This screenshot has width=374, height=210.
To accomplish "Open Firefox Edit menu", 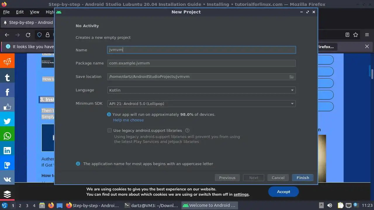I will 20,12.
